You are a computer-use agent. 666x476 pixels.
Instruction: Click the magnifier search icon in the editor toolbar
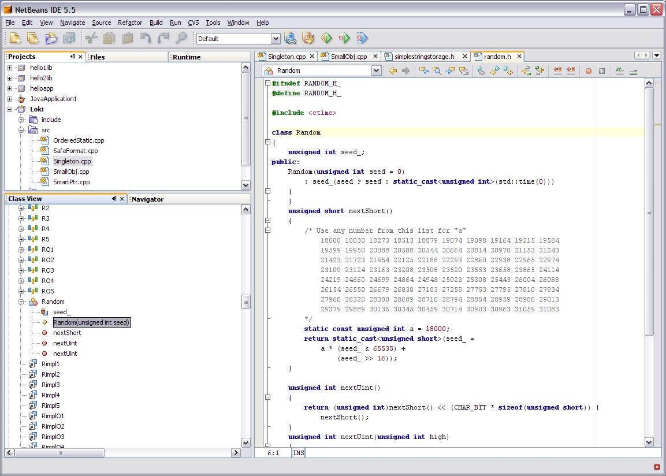pos(437,71)
